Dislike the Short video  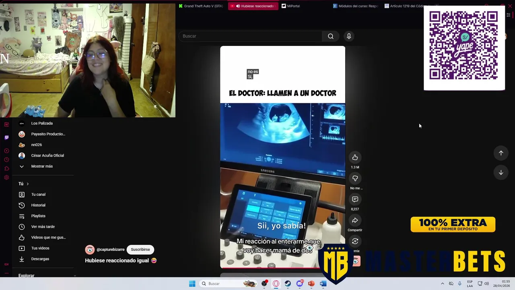pos(355,178)
